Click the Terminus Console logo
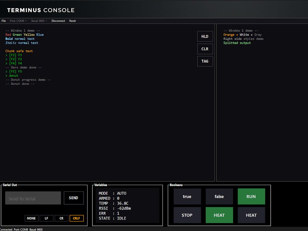The height and width of the screenshot is (231, 308). (40, 10)
